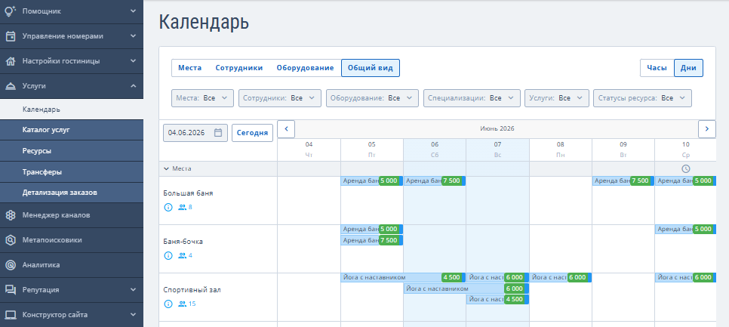
Task: Open Ресурсы in sidebar
Action: tap(72, 151)
